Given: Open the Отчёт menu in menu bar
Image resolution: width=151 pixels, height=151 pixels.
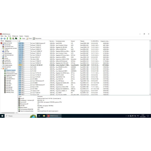Looking at the screenshot, I should [x=10, y=36].
